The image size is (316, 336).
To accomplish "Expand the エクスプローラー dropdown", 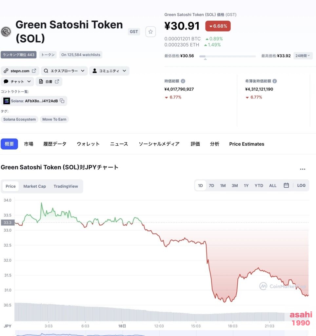I will tap(64, 71).
